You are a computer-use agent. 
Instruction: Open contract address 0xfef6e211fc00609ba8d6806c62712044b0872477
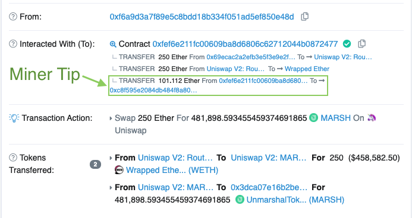pos(245,44)
